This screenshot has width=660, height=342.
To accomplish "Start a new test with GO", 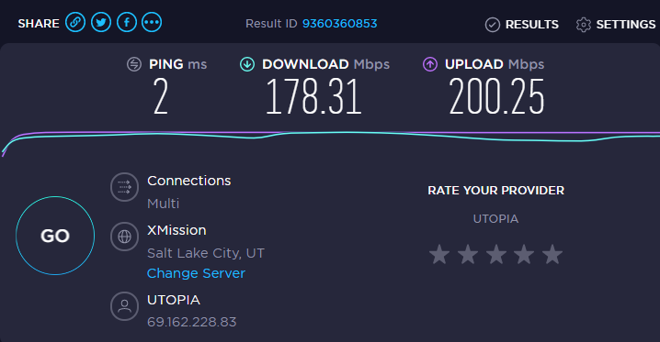I will point(55,236).
